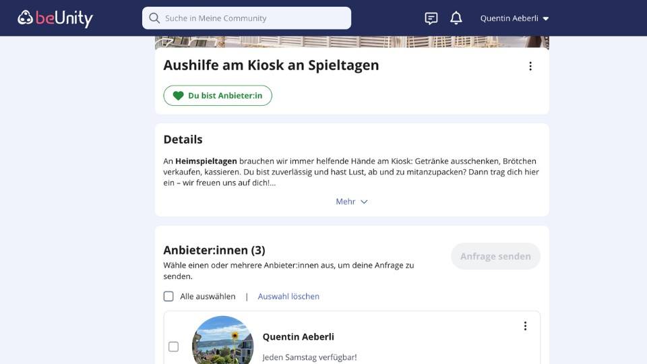Click the bold word 'Heimspieltagen'

206,161
